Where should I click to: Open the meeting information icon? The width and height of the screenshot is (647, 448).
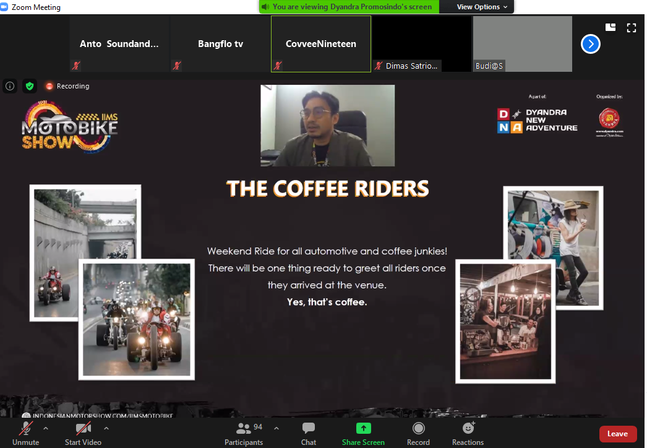pyautogui.click(x=10, y=86)
